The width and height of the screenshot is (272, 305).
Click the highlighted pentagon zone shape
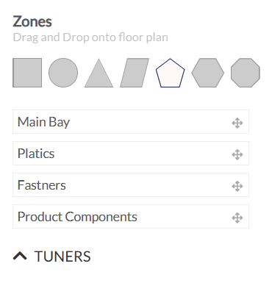[x=171, y=73]
